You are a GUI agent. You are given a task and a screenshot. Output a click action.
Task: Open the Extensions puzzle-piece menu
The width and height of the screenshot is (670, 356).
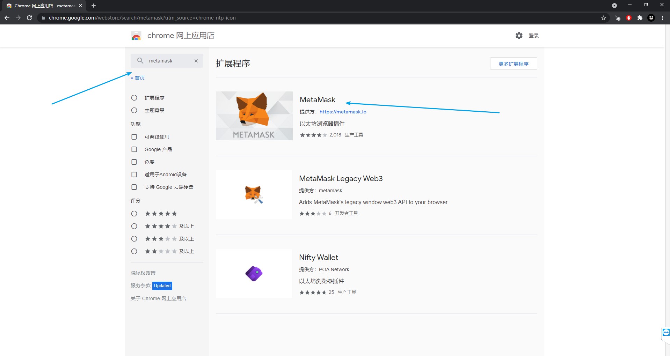click(640, 18)
